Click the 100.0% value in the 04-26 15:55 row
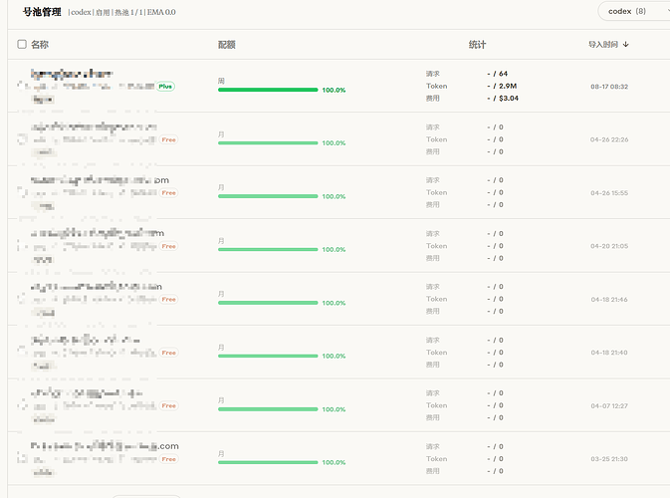Viewport: 670px width, 498px height. (334, 196)
